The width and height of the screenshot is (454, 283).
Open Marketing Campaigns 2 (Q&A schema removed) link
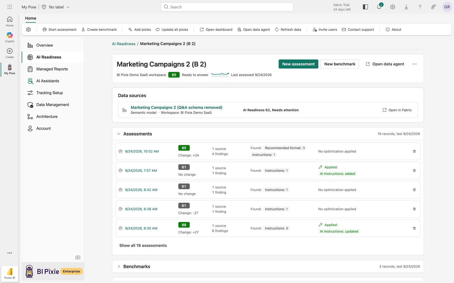tap(176, 107)
